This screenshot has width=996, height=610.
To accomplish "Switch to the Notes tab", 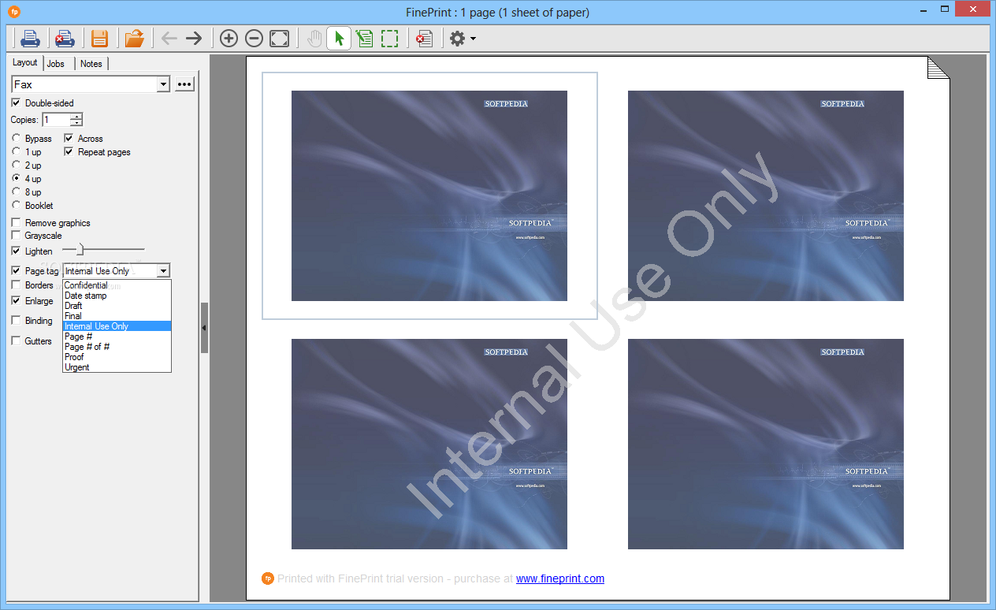I will pyautogui.click(x=91, y=64).
